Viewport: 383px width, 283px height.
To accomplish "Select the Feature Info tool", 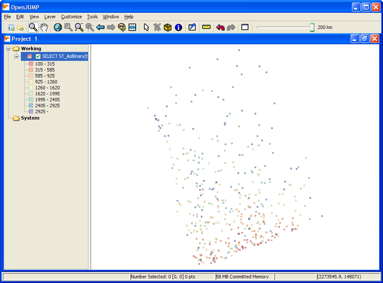I will [x=179, y=27].
